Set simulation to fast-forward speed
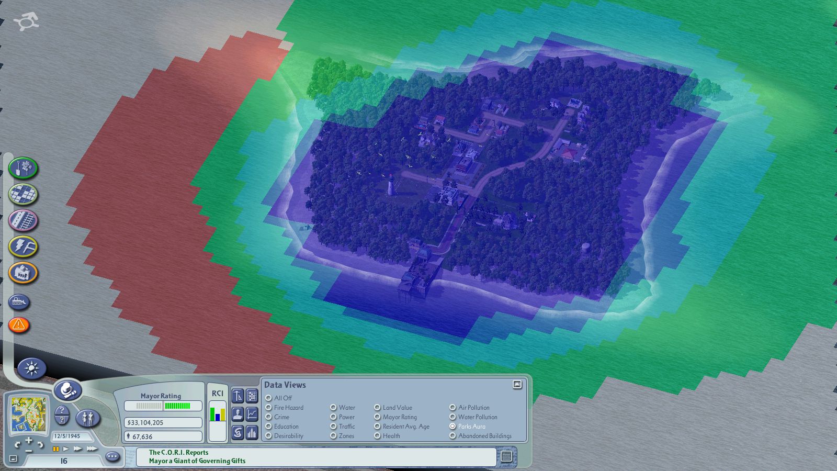The width and height of the screenshot is (837, 471). coord(78,449)
